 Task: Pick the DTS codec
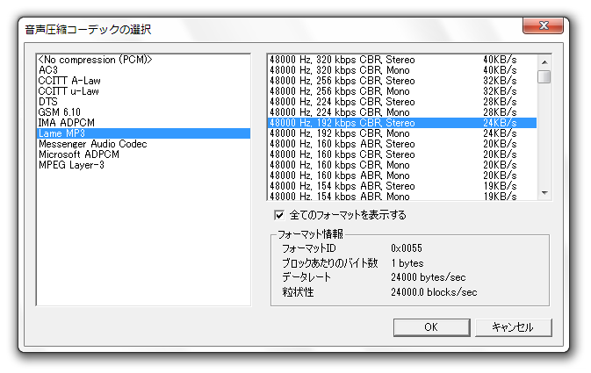[143, 102]
